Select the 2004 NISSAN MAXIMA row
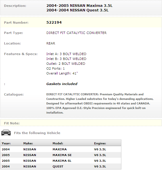 pyautogui.click(x=61, y=149)
